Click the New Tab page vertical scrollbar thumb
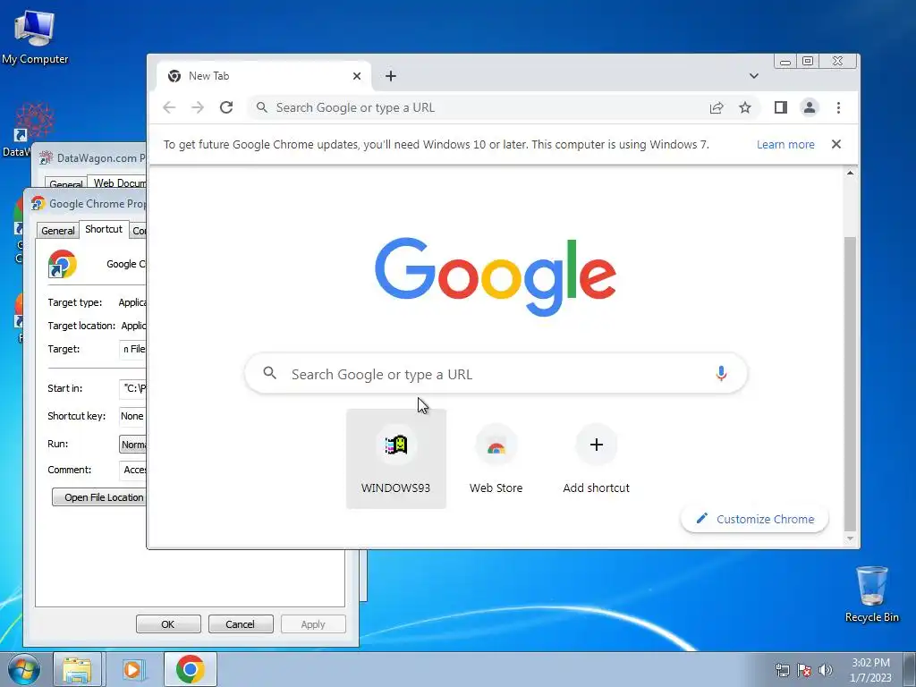Viewport: 916px width, 687px height. point(850,383)
